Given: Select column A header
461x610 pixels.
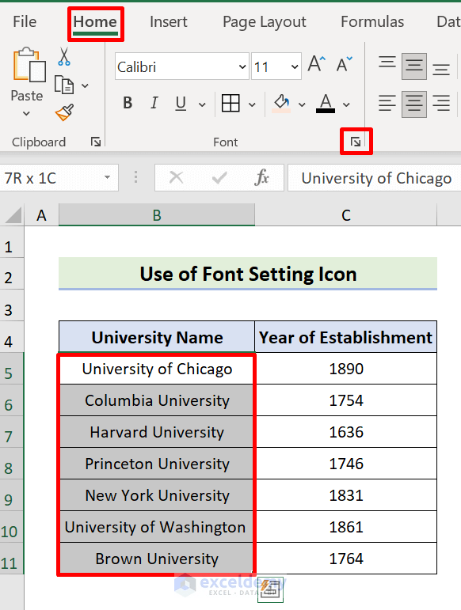Looking at the screenshot, I should [x=41, y=214].
